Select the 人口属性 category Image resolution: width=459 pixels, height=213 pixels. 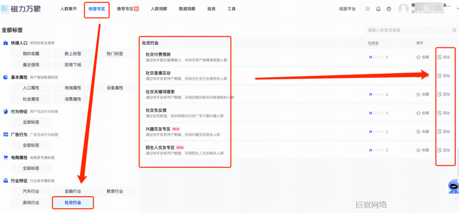[31, 88]
